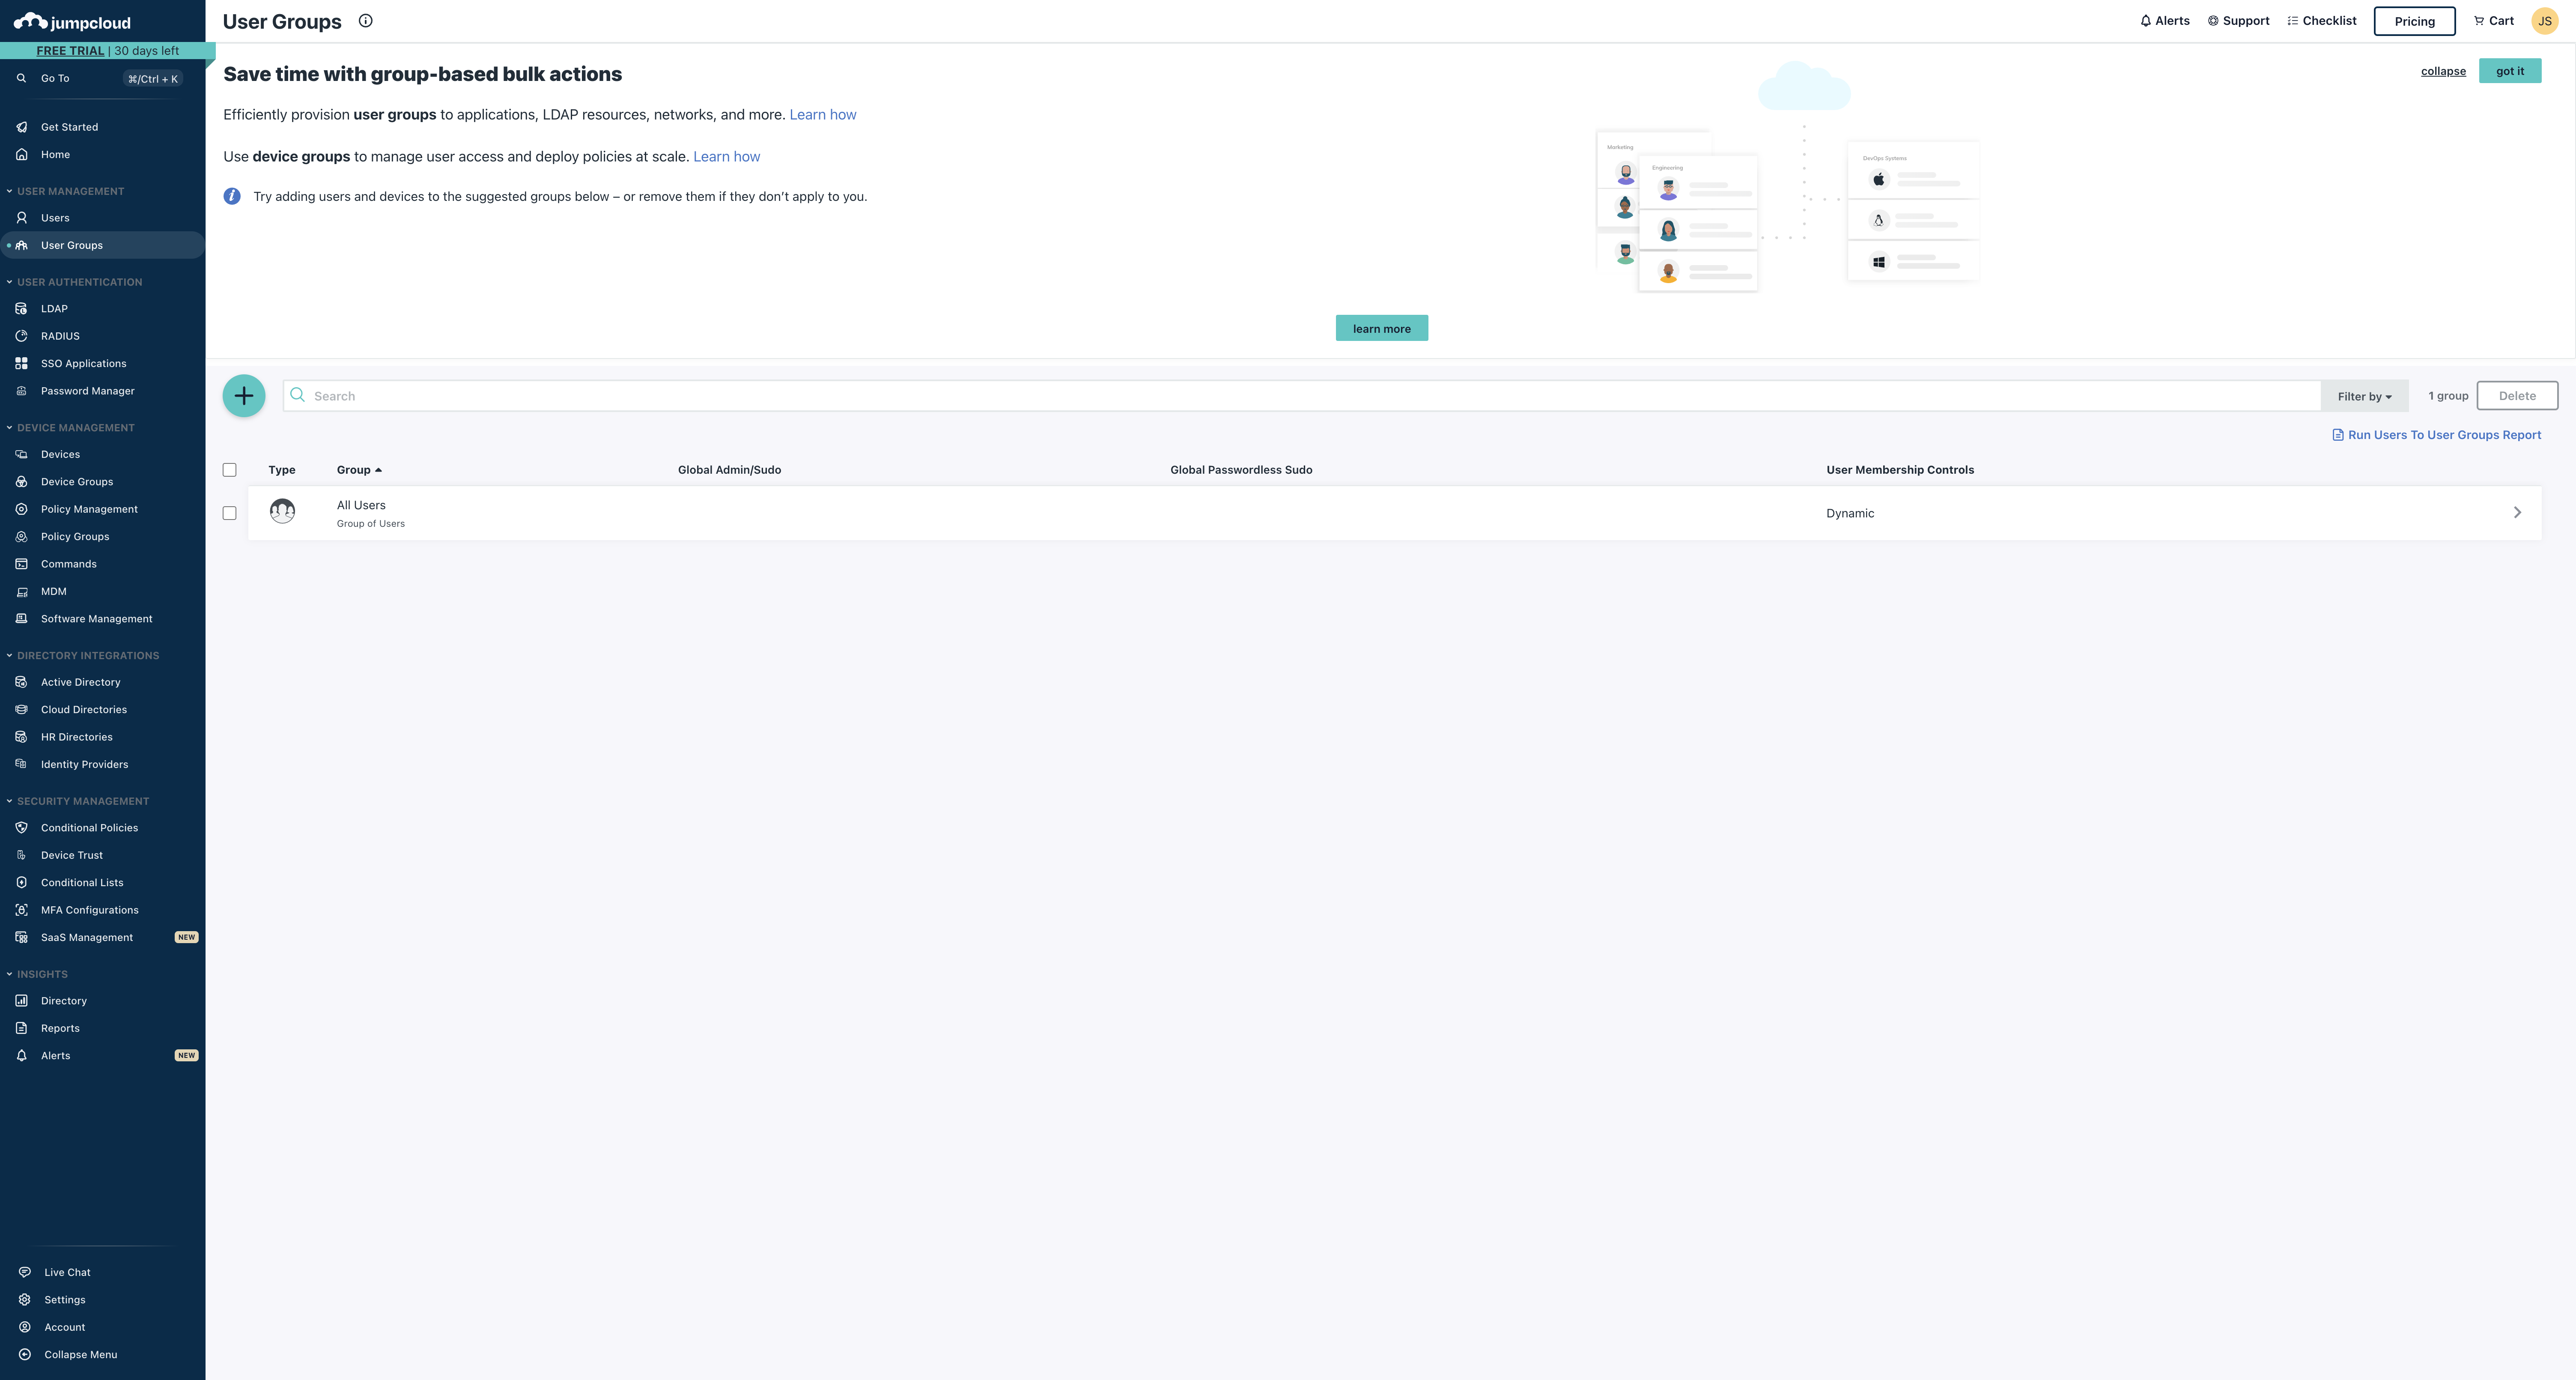The image size is (2576, 1380).
Task: Click the Policy Management icon
Action: tap(21, 509)
